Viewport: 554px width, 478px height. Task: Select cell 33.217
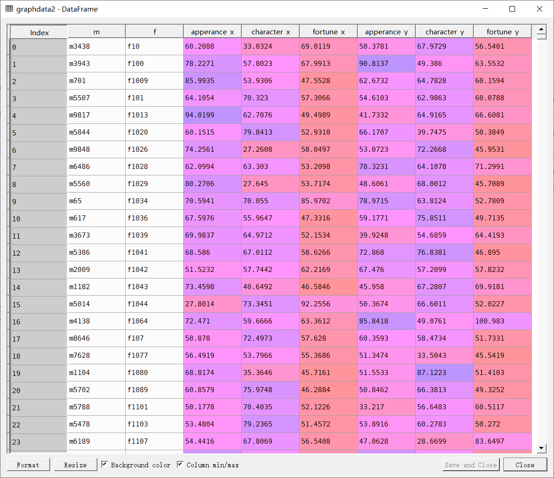(386, 407)
